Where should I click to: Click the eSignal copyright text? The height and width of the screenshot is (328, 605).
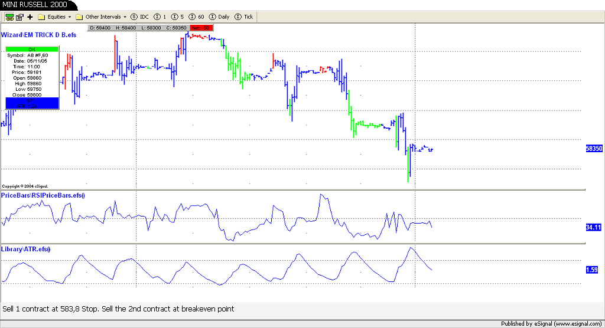[x=25, y=186]
